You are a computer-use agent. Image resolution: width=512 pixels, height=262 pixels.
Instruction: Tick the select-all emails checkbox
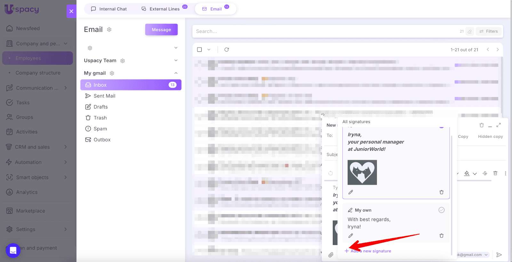199,49
